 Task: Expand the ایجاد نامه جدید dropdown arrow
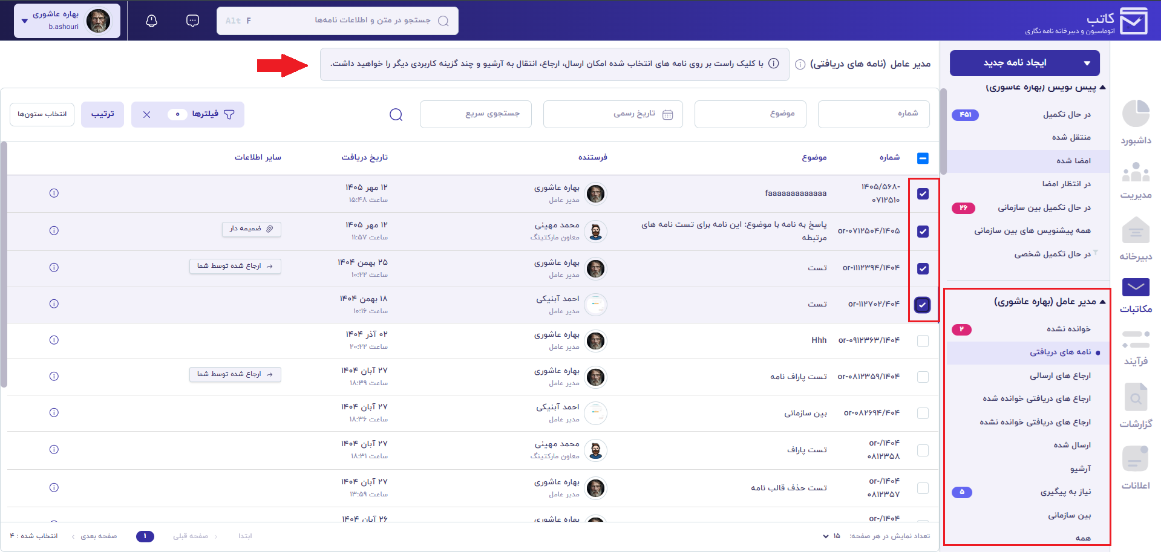(x=1087, y=63)
